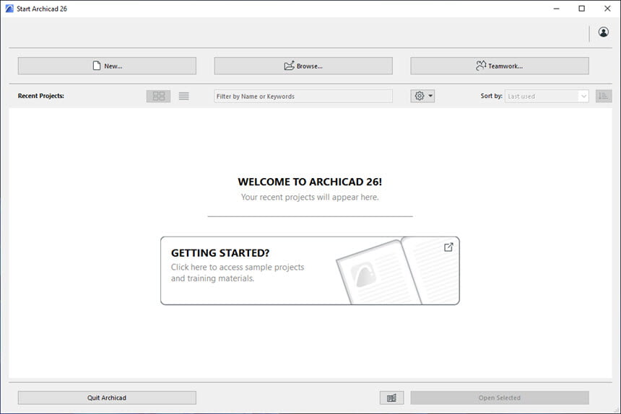The image size is (621, 414).
Task: Expand the Sort by Last used combo box
Action: pos(547,96)
